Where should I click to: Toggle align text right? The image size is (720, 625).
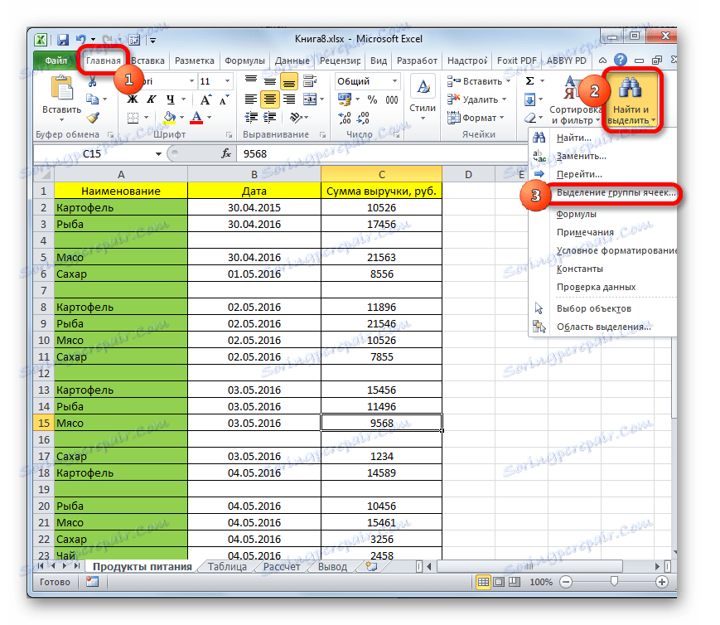289,99
